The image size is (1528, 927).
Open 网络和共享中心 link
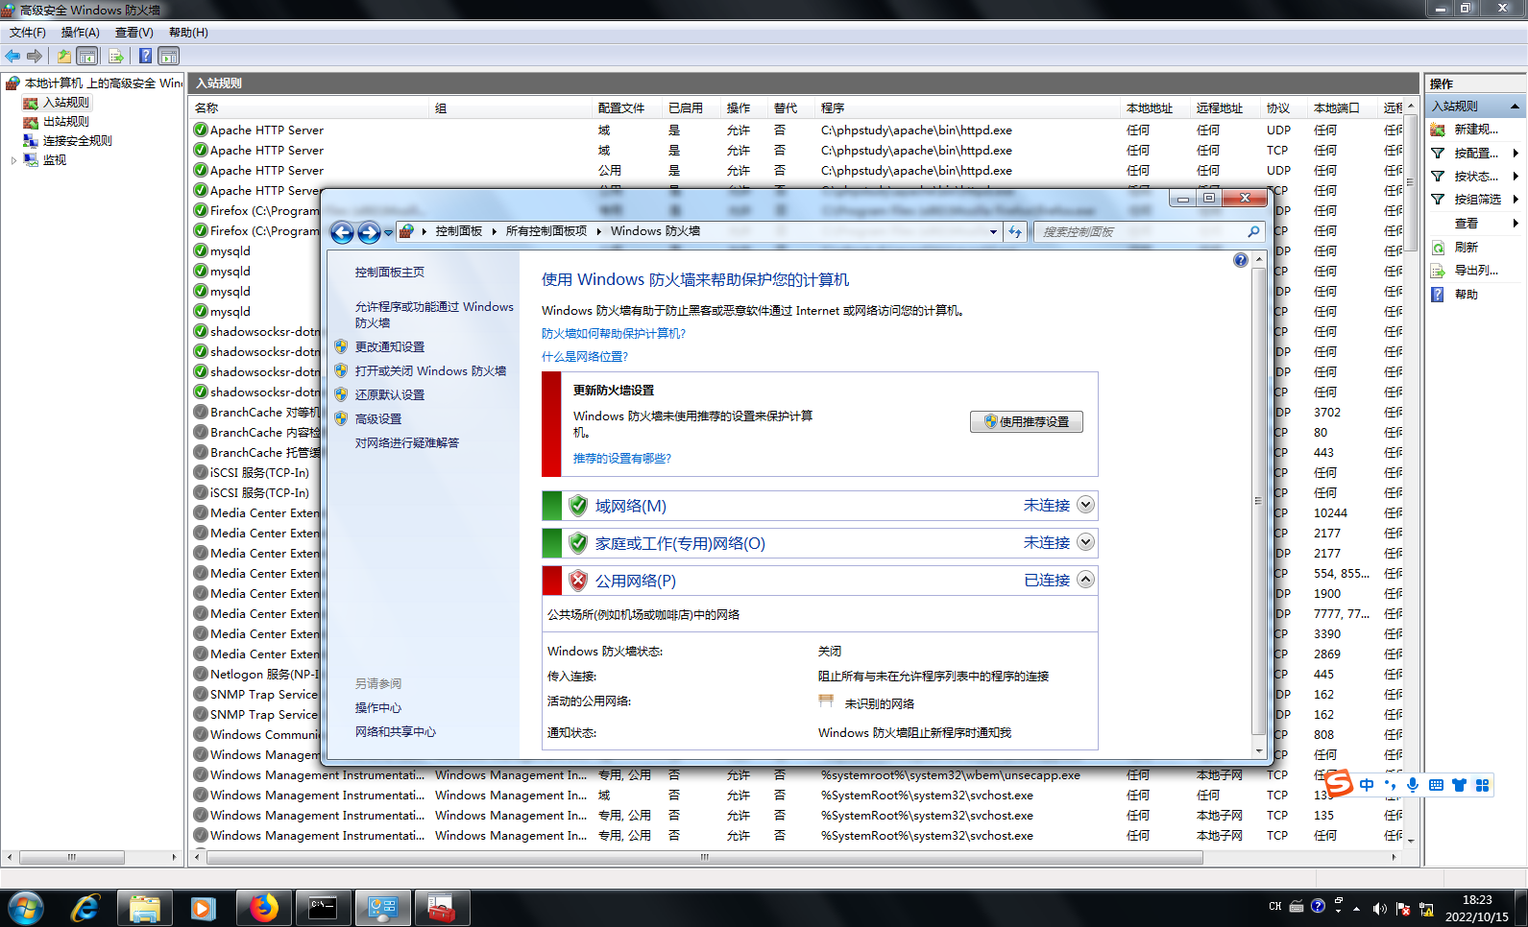396,732
